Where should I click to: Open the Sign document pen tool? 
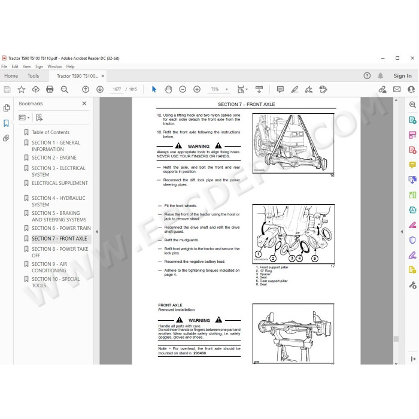pyautogui.click(x=309, y=89)
